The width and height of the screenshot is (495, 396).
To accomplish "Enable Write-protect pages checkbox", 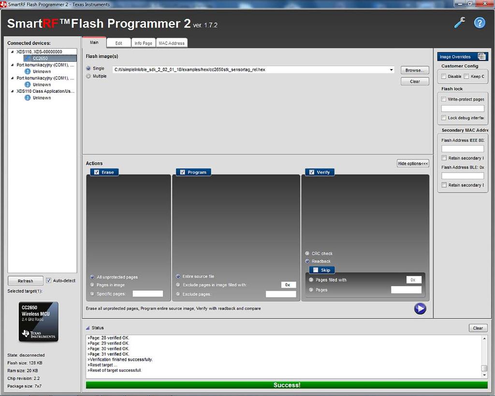I will pyautogui.click(x=444, y=99).
